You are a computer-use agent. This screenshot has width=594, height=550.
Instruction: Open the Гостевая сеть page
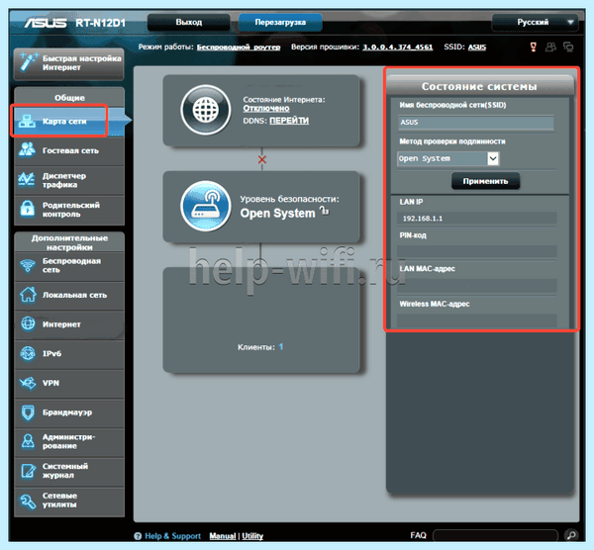pyautogui.click(x=69, y=150)
